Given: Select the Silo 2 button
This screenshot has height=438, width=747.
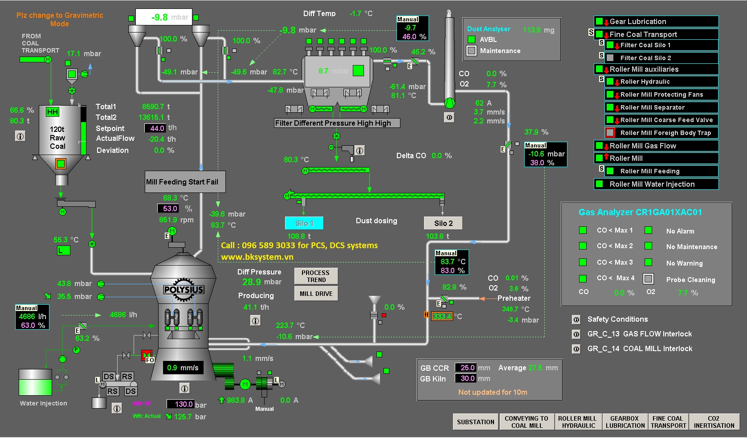Looking at the screenshot, I should click(443, 223).
